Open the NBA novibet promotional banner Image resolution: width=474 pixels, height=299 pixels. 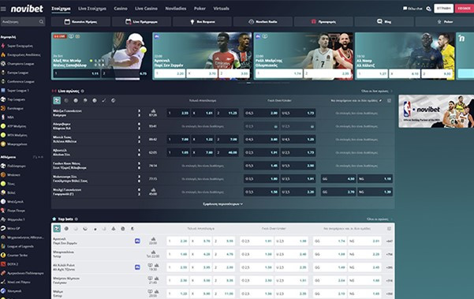[x=436, y=111]
